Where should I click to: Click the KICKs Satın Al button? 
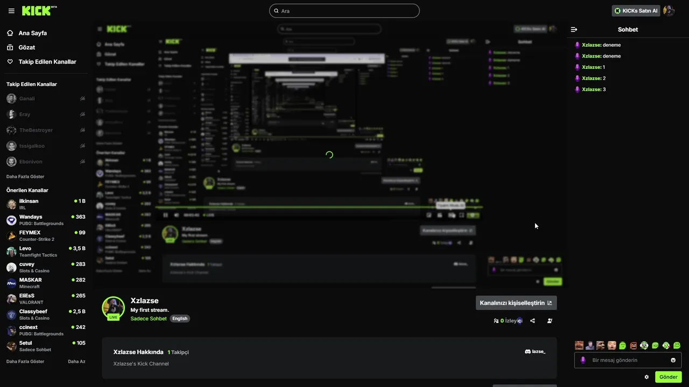click(x=636, y=11)
